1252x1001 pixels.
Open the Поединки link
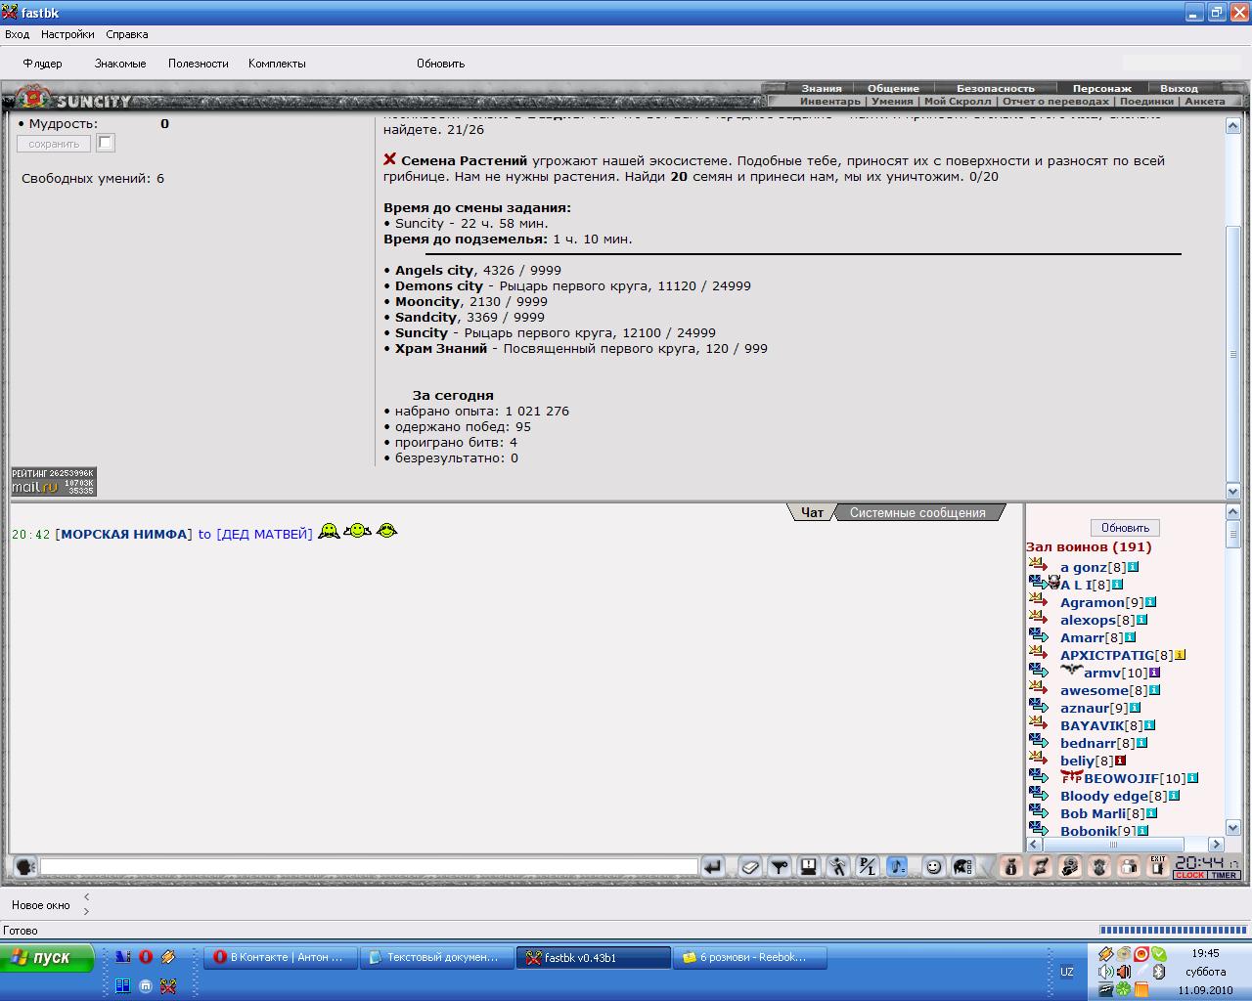[1146, 101]
